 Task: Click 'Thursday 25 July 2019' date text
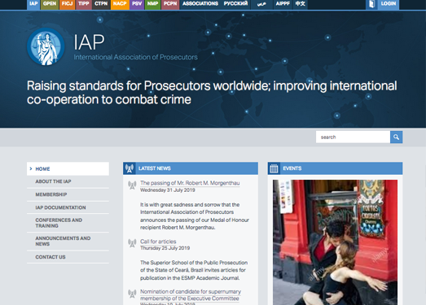(165, 248)
